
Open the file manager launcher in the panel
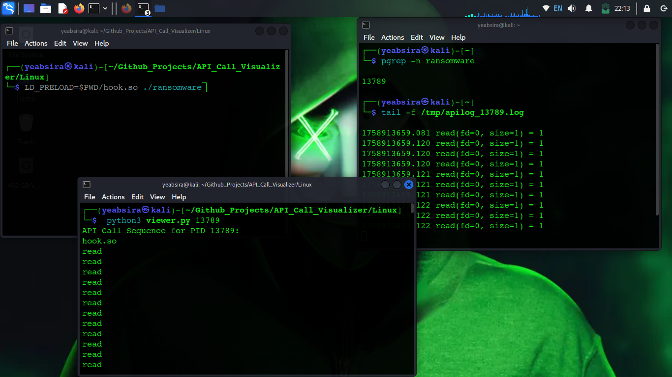[x=46, y=8]
